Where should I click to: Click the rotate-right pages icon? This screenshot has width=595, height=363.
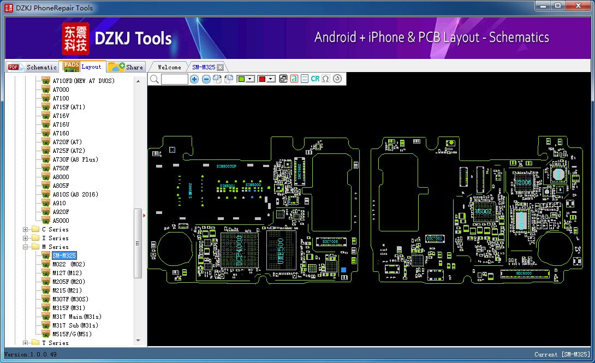click(x=217, y=79)
